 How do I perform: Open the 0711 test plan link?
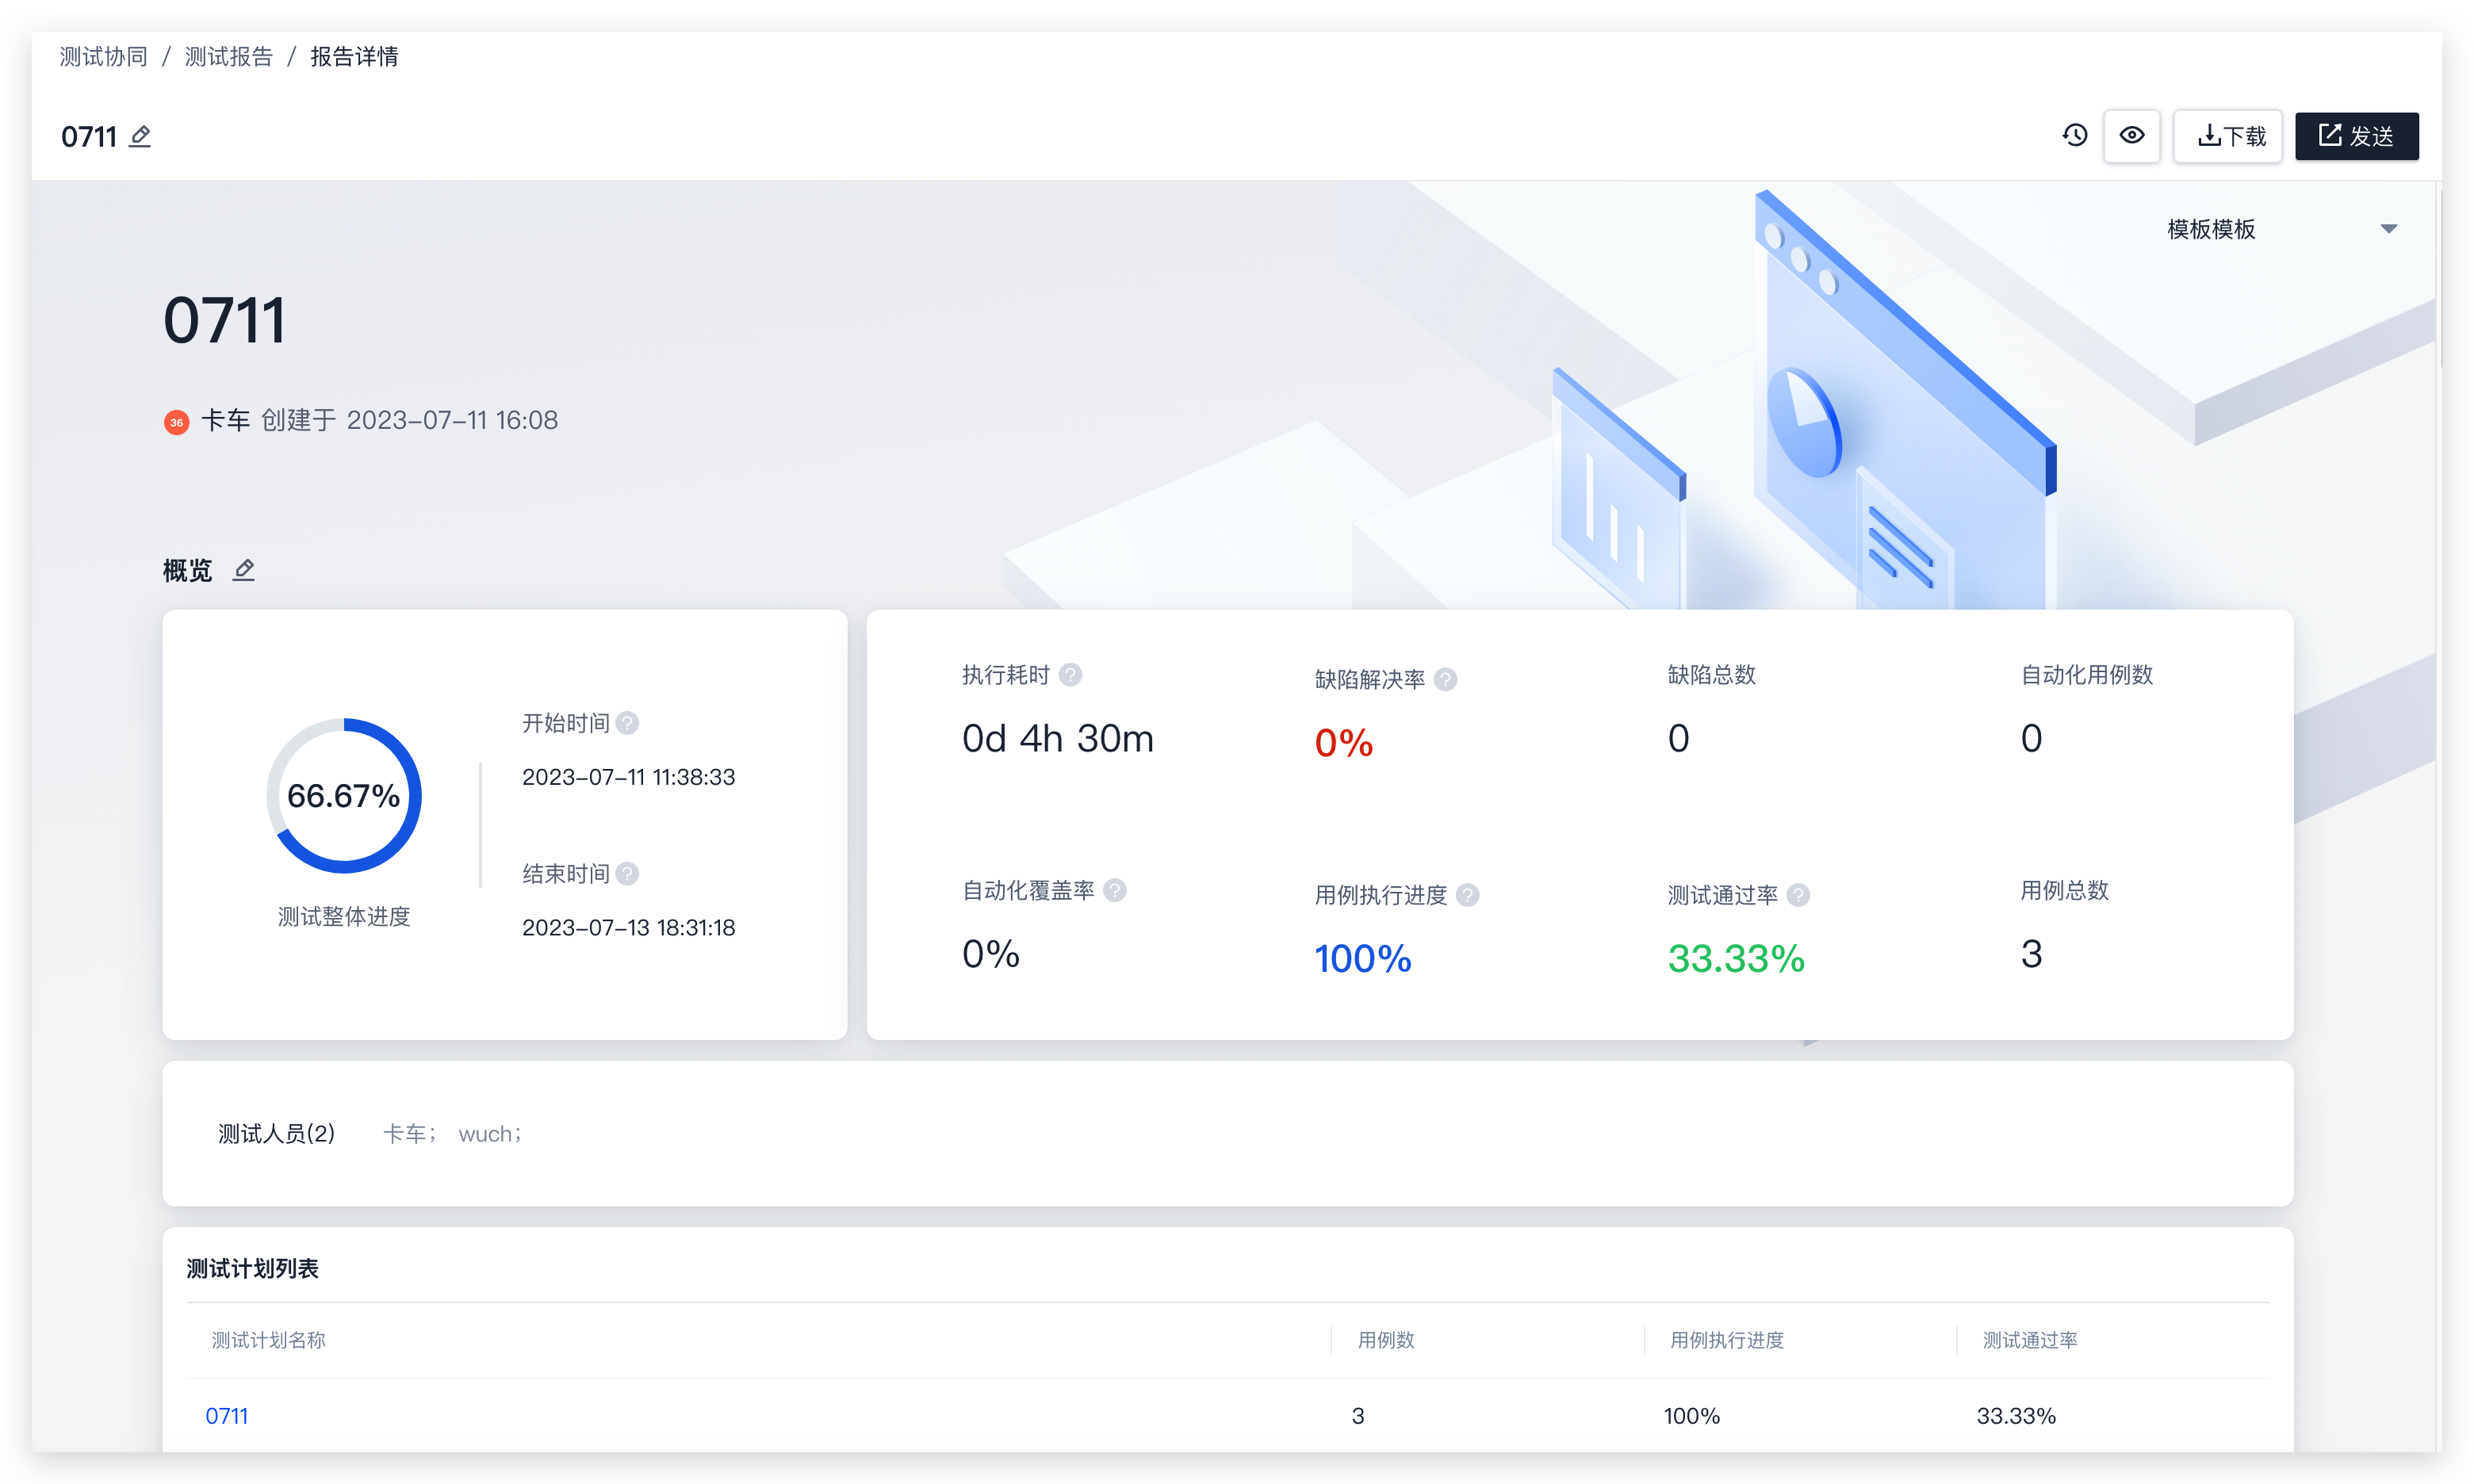click(227, 1415)
